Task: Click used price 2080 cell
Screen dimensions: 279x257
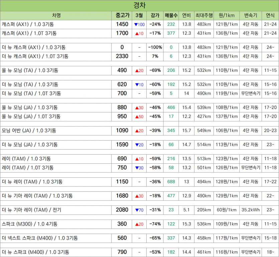Action: (x=122, y=210)
